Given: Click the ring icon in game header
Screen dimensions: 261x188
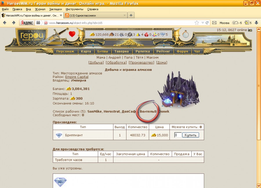Looking at the screenshot, I should click(186, 34).
